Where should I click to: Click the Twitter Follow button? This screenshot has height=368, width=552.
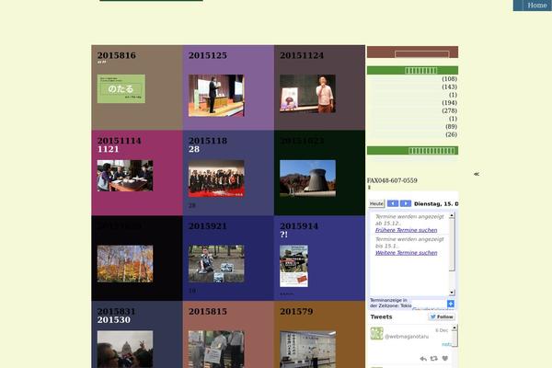[442, 316]
